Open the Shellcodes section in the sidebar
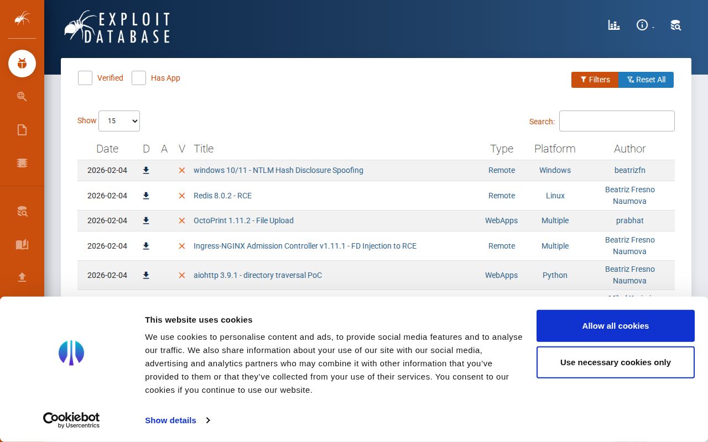 [22, 163]
